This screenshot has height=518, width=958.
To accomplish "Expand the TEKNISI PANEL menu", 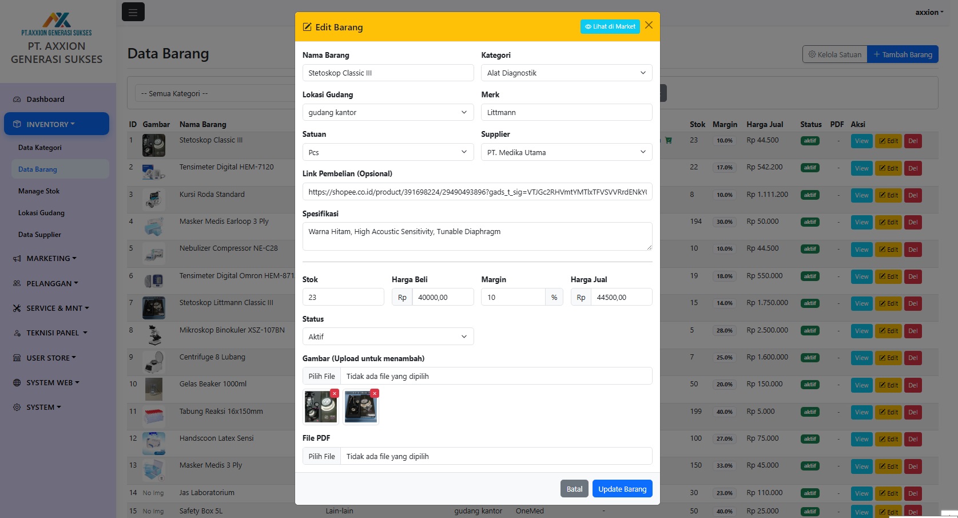I will tap(57, 333).
